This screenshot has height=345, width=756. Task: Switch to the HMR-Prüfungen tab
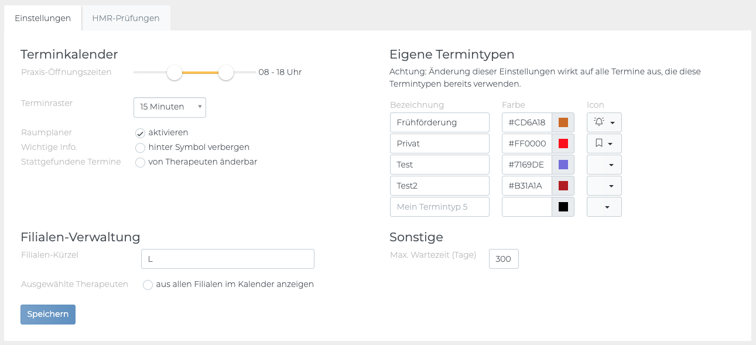point(126,18)
